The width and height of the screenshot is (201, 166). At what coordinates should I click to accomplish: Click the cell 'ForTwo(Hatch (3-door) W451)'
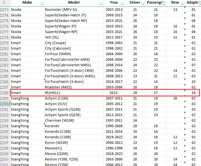point(74,76)
